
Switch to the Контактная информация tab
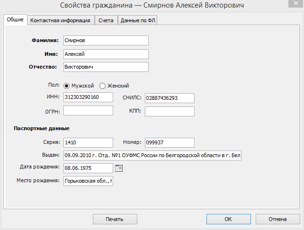pyautogui.click(x=60, y=21)
